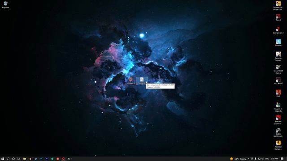
Task: Select the PUBG Battlegrounds shortcut
Action: (x=278, y=132)
